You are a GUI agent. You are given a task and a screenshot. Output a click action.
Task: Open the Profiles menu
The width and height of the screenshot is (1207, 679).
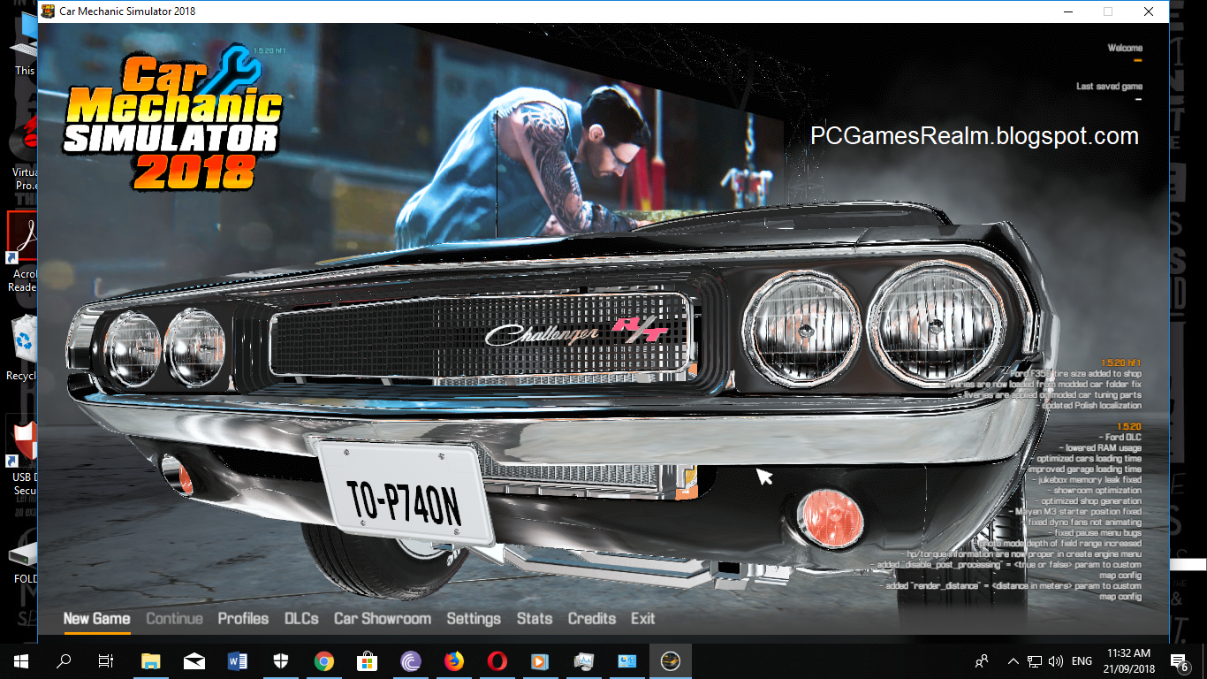coord(243,619)
